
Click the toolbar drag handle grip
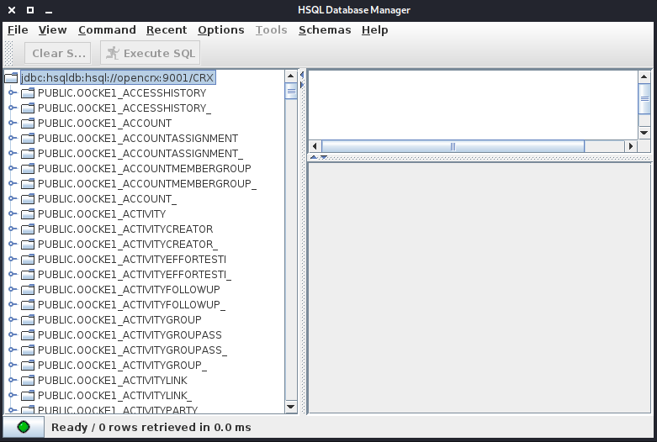coord(8,53)
